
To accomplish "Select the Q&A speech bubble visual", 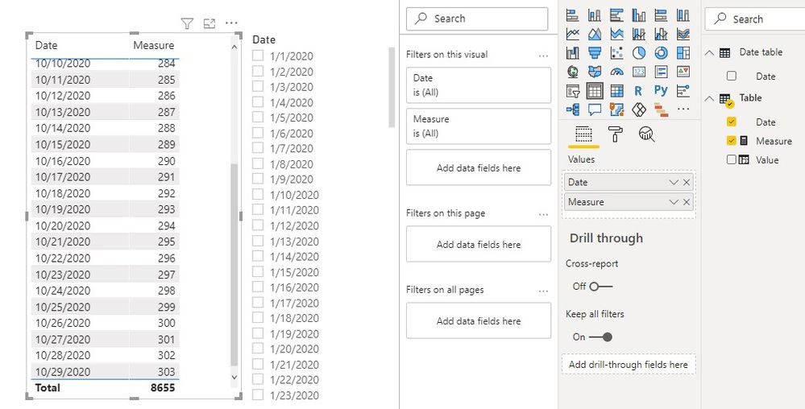I will click(595, 109).
